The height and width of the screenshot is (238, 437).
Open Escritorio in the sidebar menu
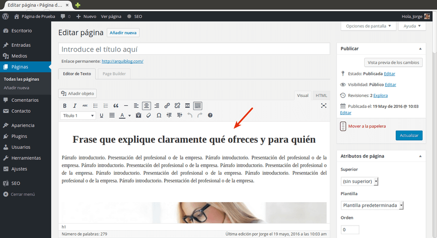(25, 31)
